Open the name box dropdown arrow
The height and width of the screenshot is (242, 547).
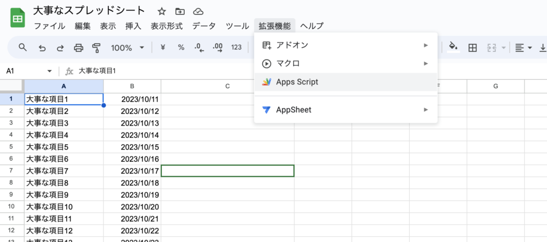tap(50, 71)
